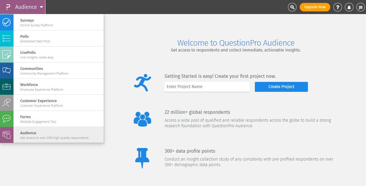Select the Surveys checkmark icon
The height and width of the screenshot is (186, 366).
[x=6, y=22]
